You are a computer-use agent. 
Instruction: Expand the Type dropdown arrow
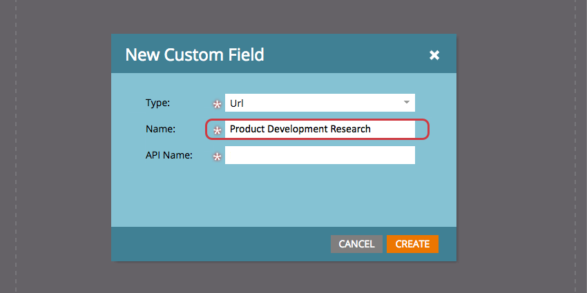coord(406,103)
